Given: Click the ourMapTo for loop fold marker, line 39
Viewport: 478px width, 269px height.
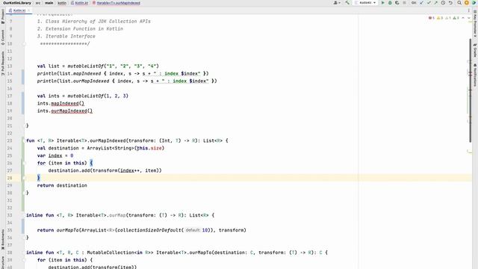Looking at the screenshot, I should [24, 260].
